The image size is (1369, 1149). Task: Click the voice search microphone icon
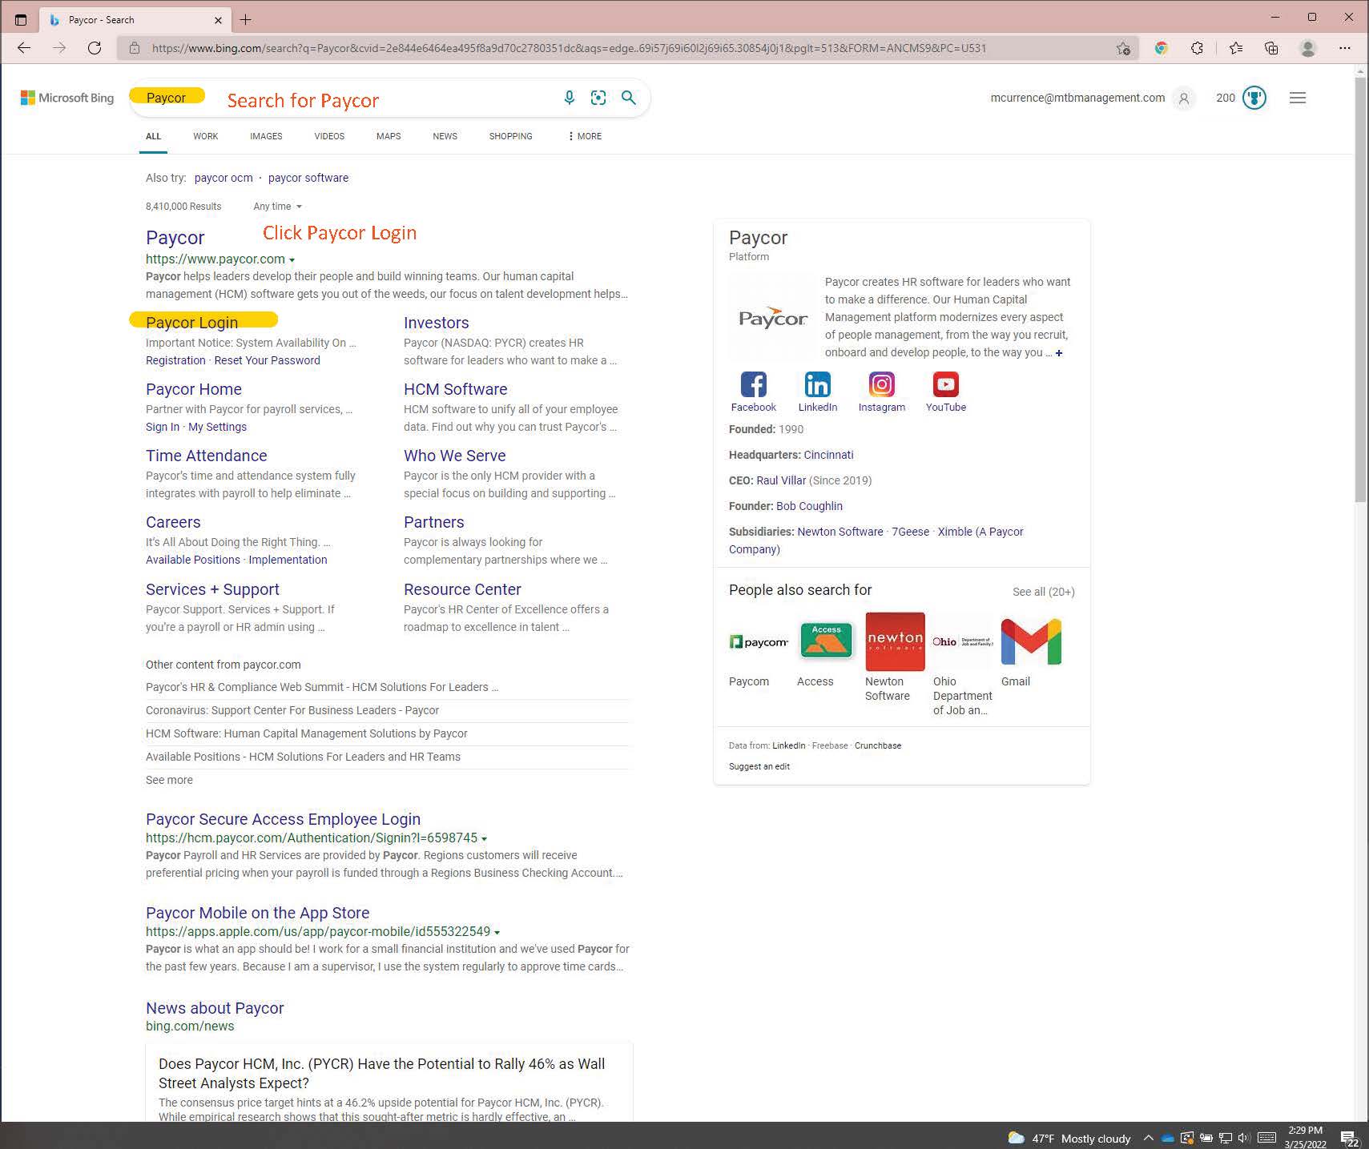point(569,97)
